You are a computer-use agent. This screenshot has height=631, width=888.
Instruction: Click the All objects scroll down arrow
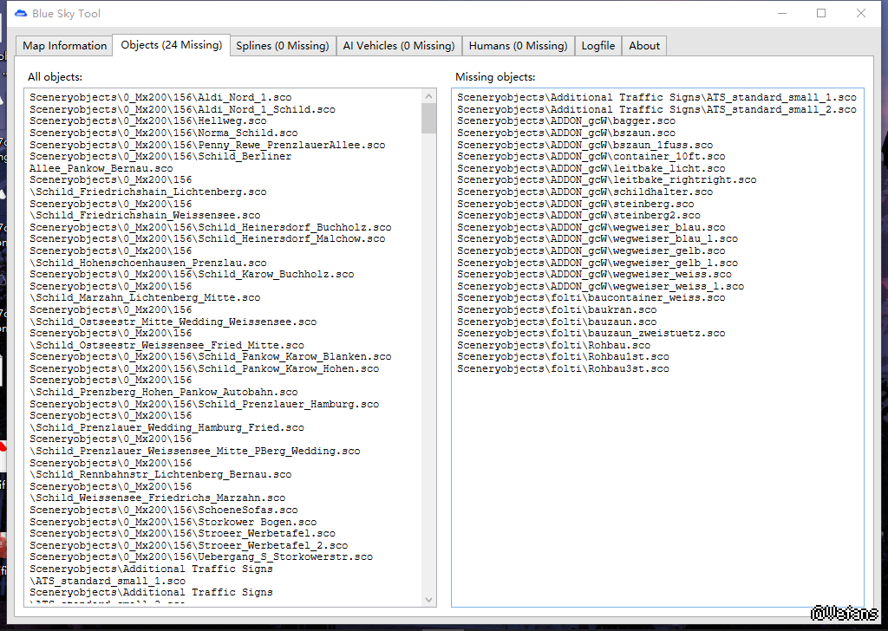click(x=429, y=599)
